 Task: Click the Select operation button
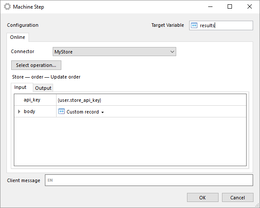36,65
